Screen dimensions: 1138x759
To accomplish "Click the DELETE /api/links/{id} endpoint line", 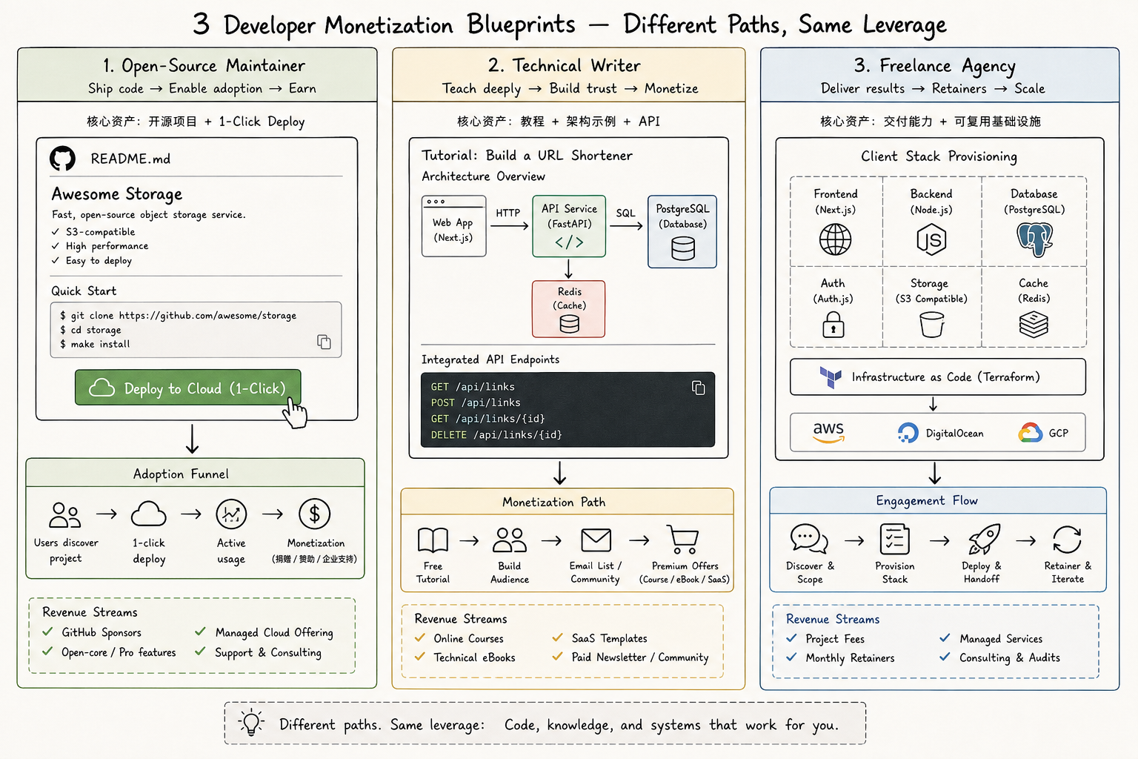I will click(496, 435).
